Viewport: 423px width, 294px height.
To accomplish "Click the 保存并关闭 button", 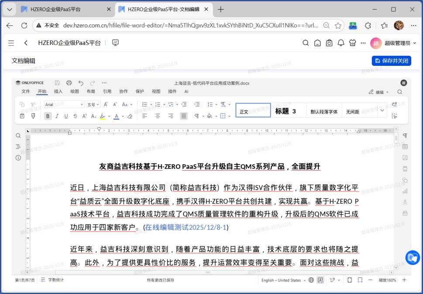I will [x=392, y=61].
